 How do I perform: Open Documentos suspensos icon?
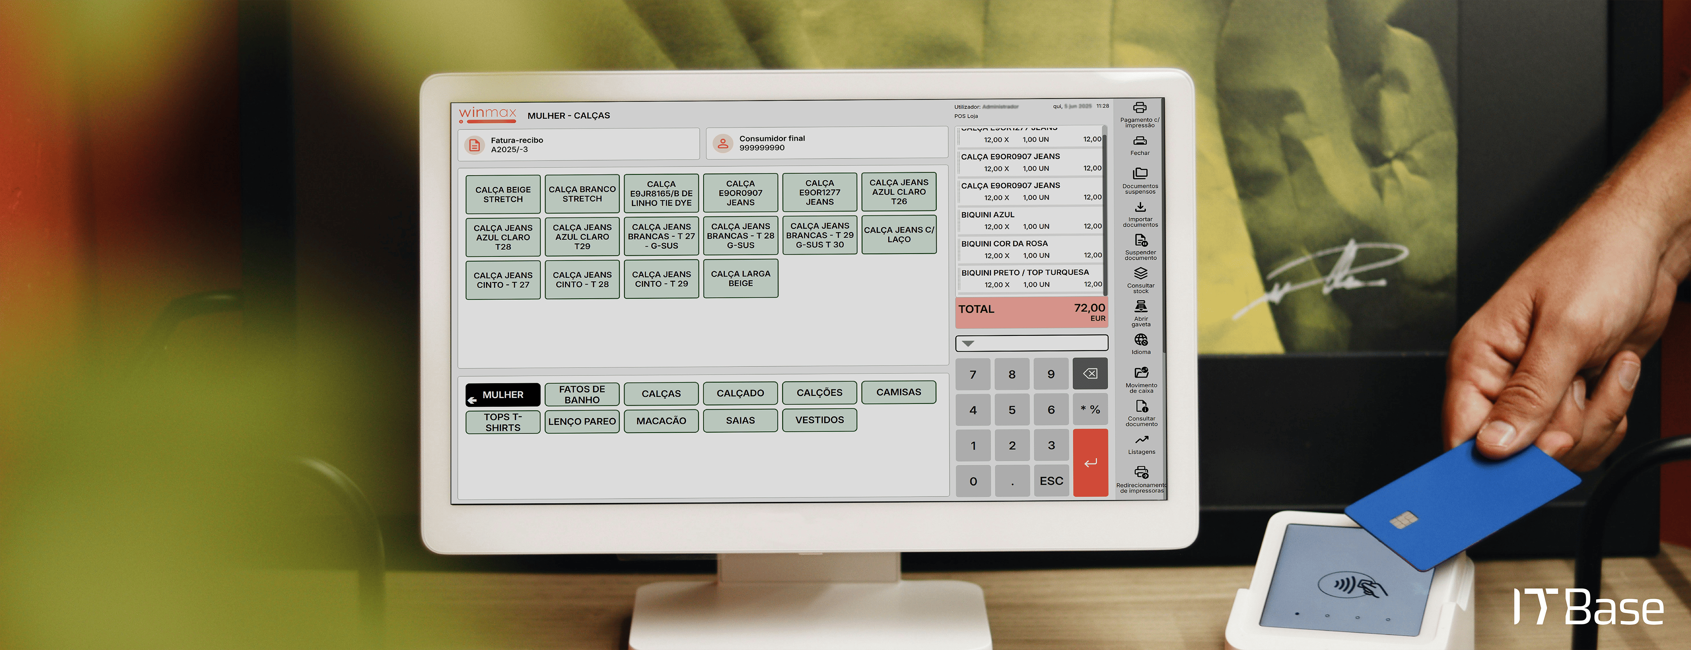1140,174
